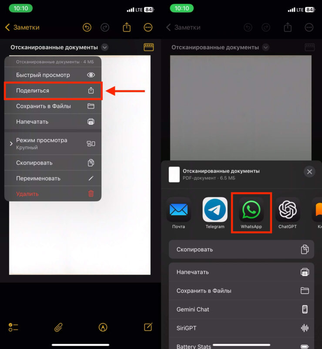This screenshot has height=349, width=322.
Task: Open the checklist tool in bottom toolbar
Action: point(13,327)
